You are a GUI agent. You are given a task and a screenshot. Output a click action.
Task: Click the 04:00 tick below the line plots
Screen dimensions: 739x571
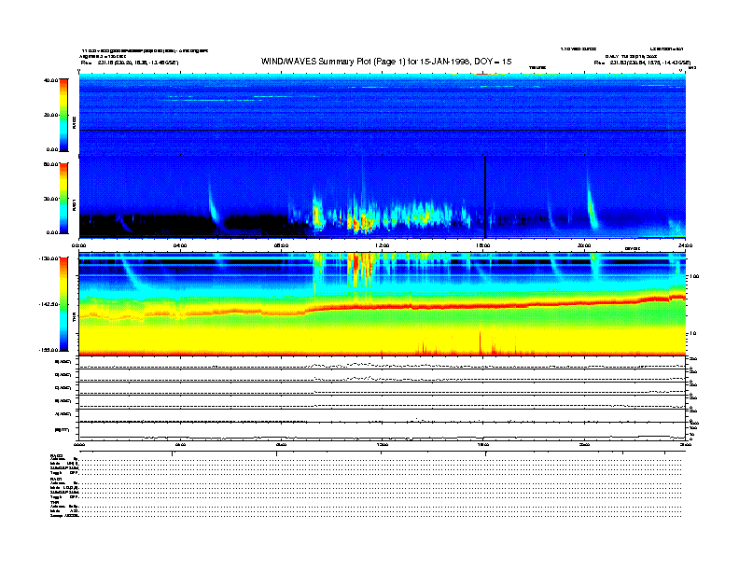tap(180, 444)
